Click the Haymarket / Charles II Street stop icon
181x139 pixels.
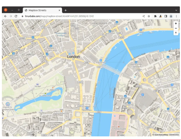click(x=51, y=46)
